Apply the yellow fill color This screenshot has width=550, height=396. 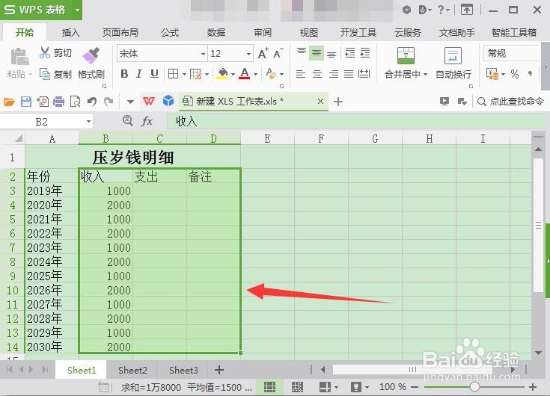click(222, 74)
